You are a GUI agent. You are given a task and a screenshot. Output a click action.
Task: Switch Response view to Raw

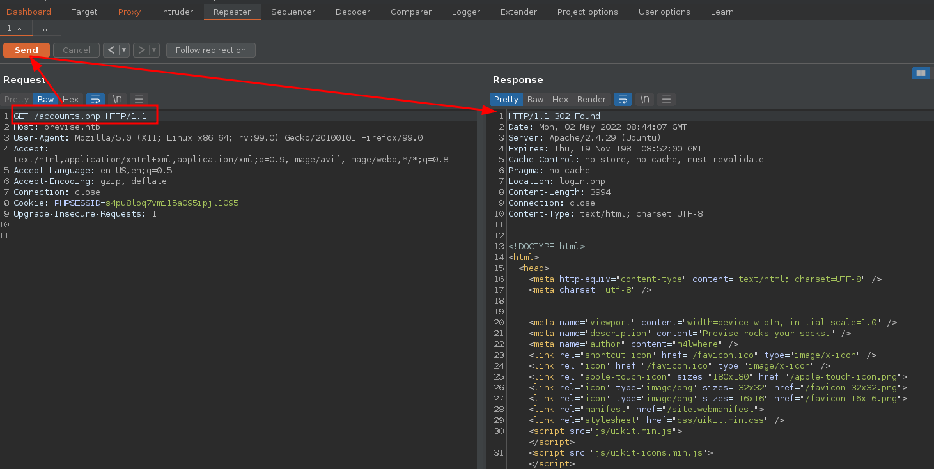coord(535,99)
